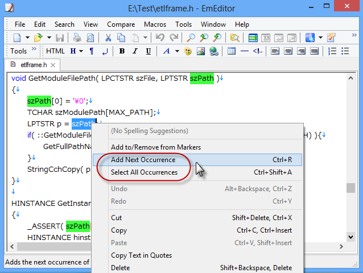363x273 pixels.
Task: Open the Compare menu
Action: [x=121, y=24]
